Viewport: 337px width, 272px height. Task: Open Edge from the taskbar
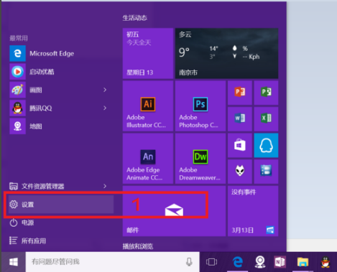[x=238, y=262]
